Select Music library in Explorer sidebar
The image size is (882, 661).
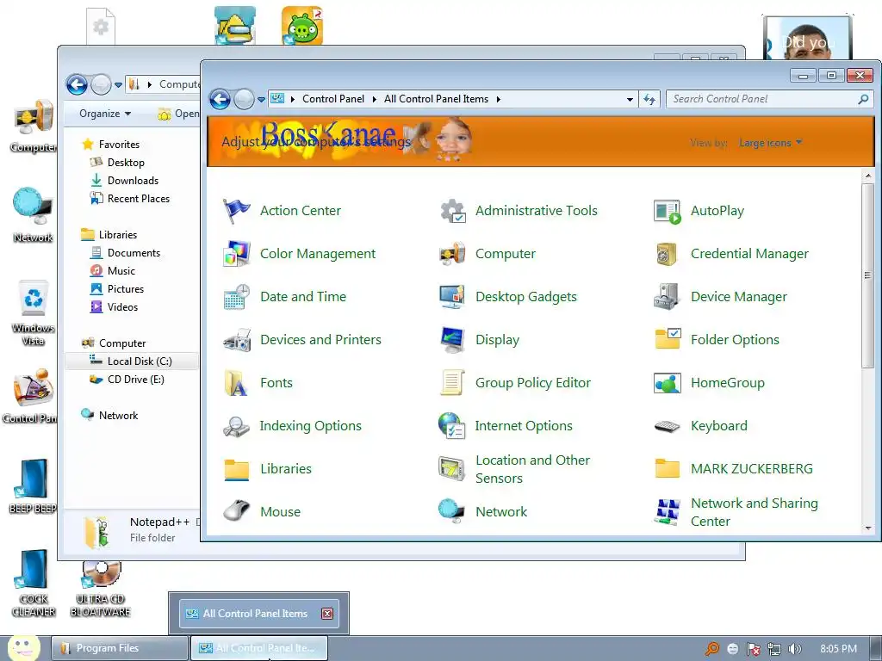point(121,271)
